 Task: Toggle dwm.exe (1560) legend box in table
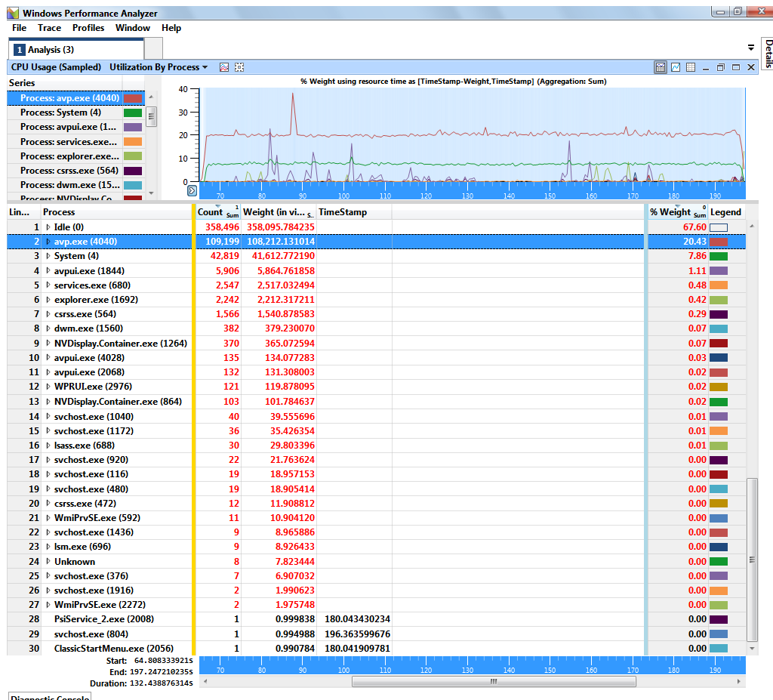(x=719, y=328)
